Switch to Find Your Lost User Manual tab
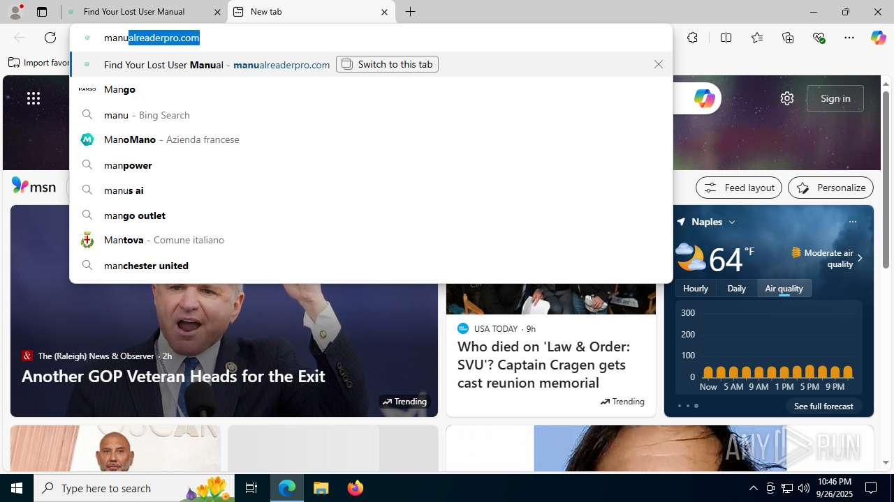894x502 pixels. click(144, 12)
